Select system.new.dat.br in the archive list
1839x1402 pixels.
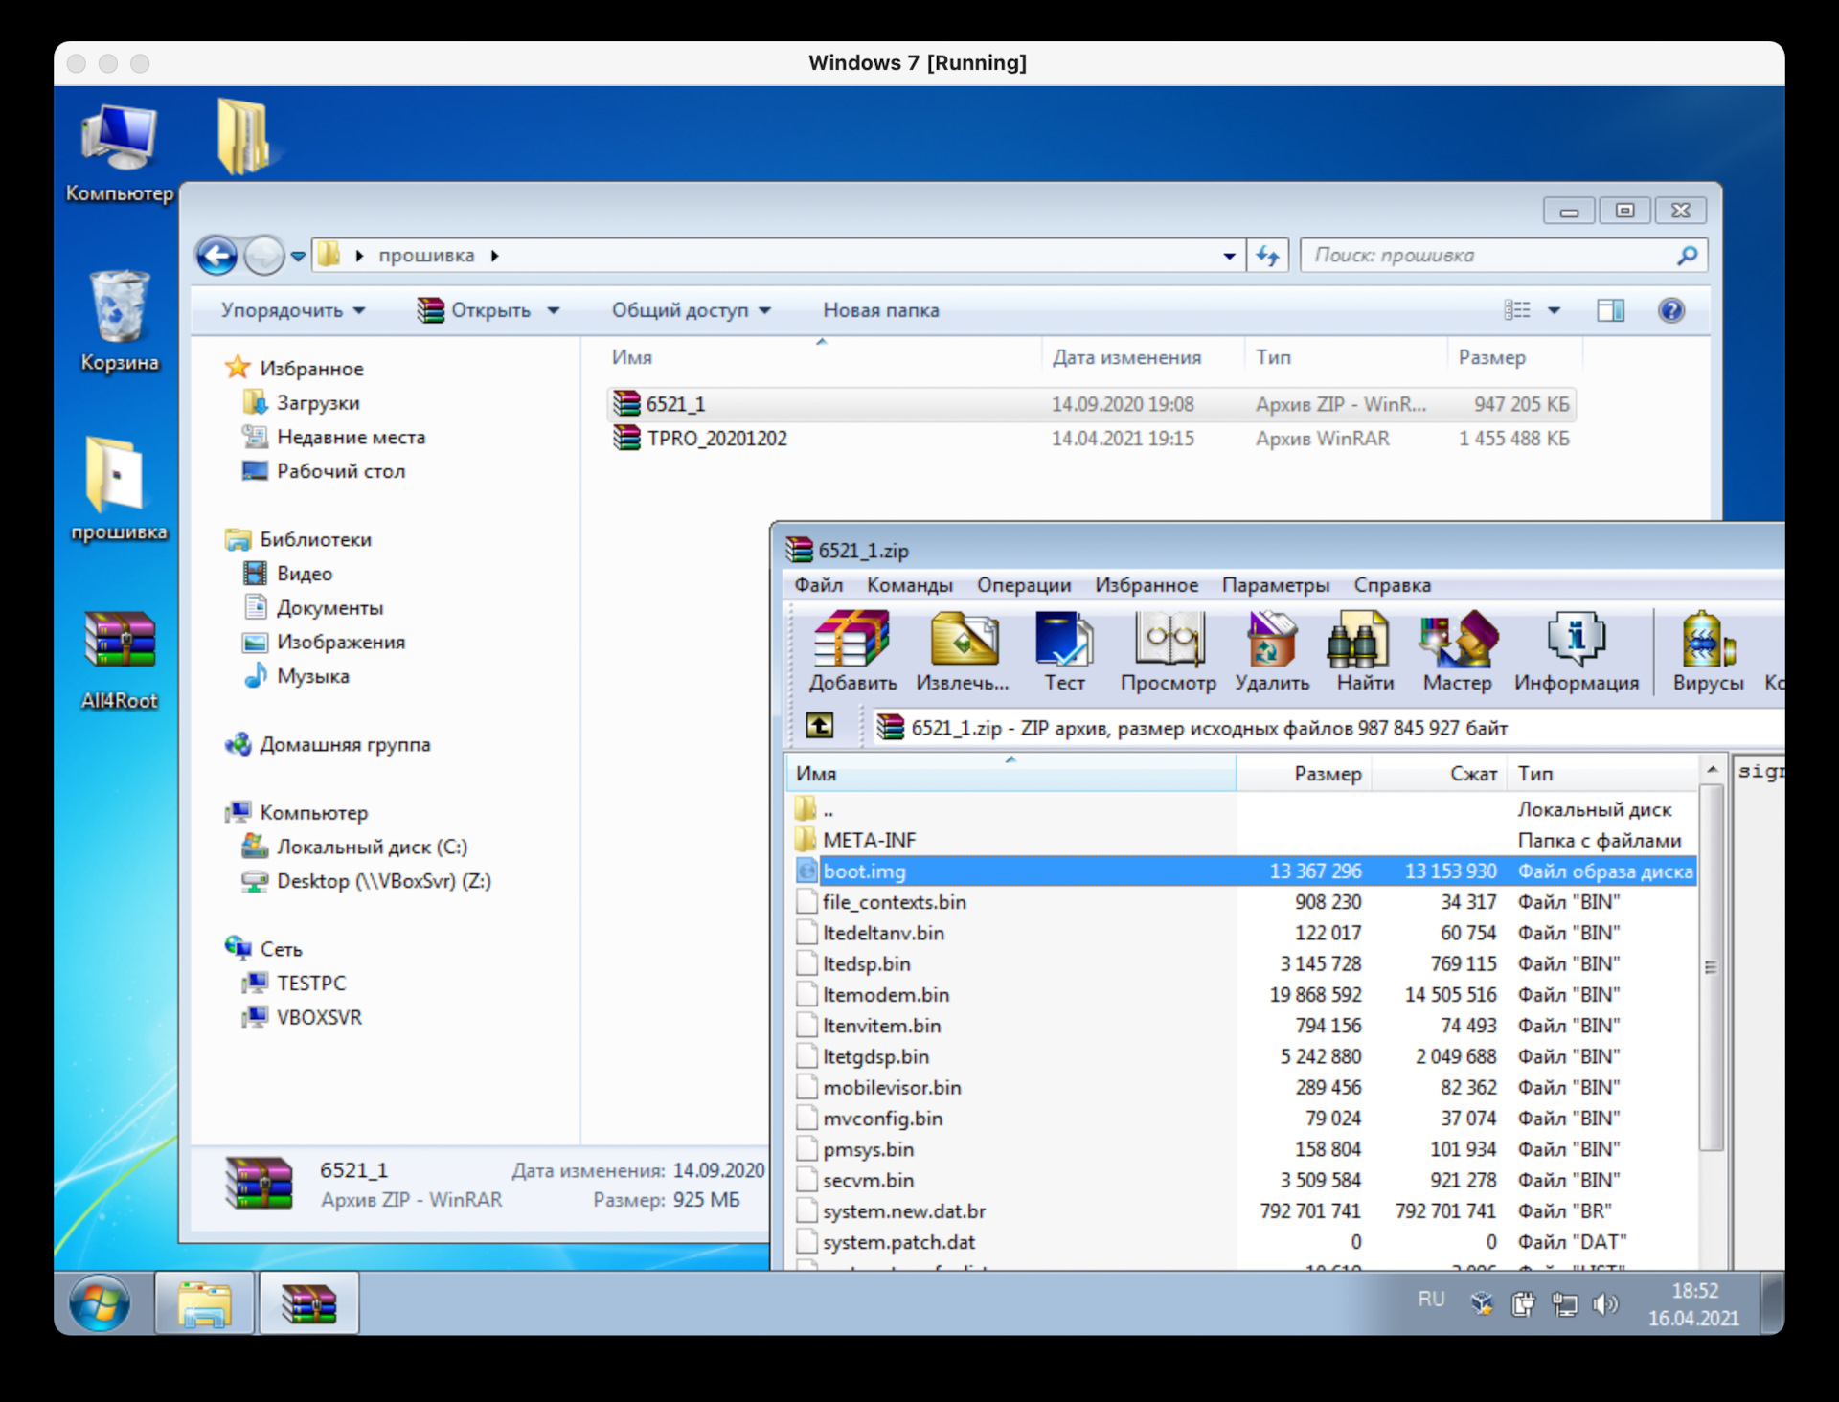coord(1244,1211)
